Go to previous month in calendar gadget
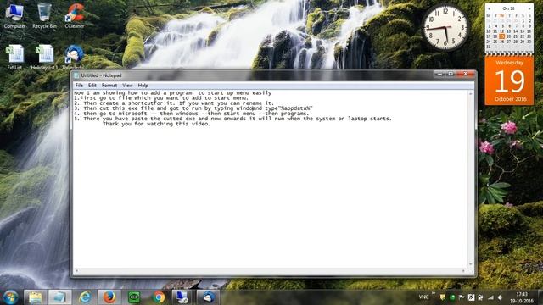The height and width of the screenshot is (305, 543). (489, 8)
